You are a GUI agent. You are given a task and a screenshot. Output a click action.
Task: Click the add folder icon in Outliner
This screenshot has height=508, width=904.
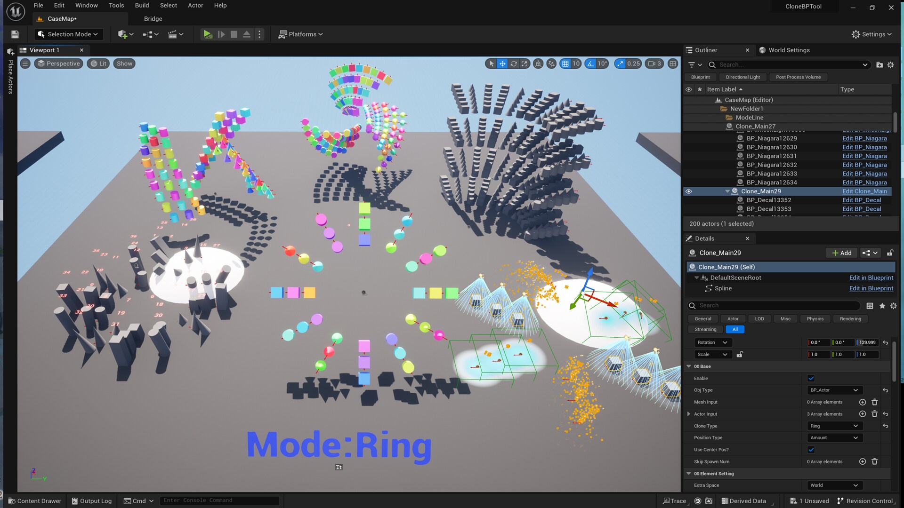pos(879,65)
